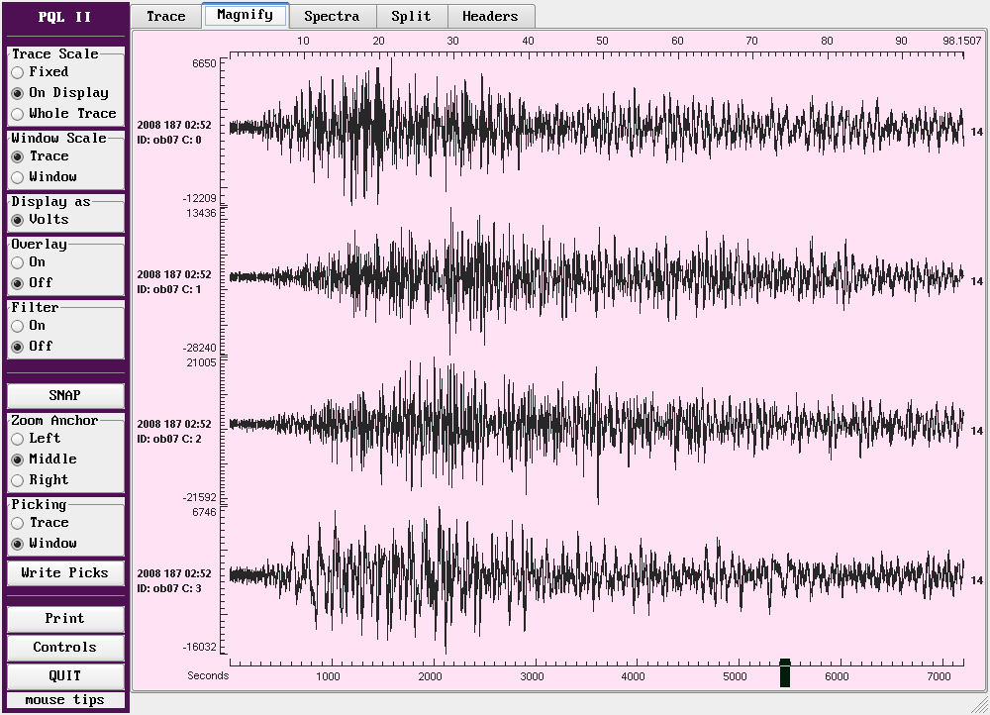This screenshot has height=715, width=990.
Task: Click the Write Picks button
Action: coord(65,572)
